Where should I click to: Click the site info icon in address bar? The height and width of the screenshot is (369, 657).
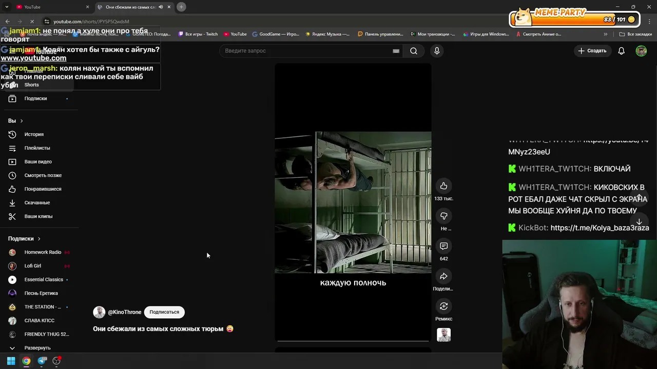click(x=47, y=22)
